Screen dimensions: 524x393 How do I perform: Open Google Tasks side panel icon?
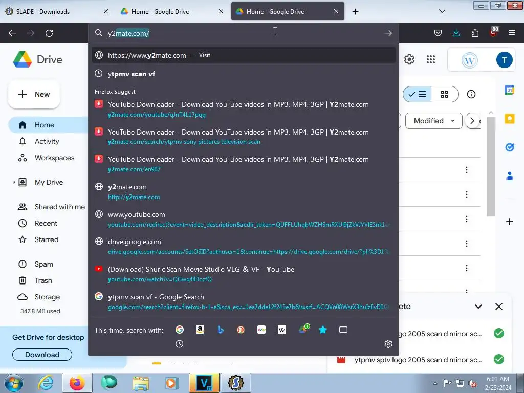pyautogui.click(x=509, y=147)
